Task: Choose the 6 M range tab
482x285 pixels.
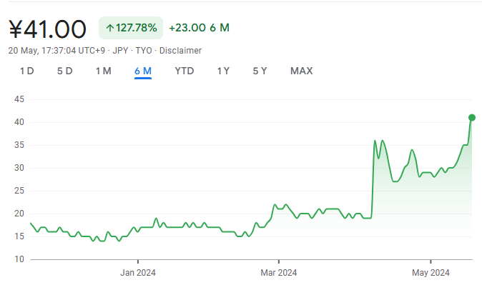Action: 143,71
